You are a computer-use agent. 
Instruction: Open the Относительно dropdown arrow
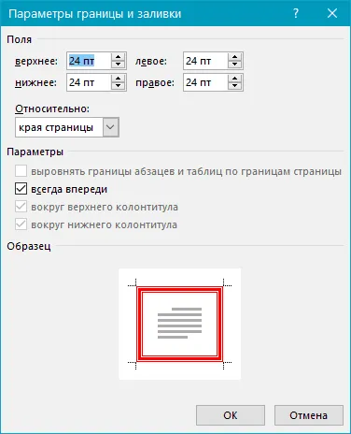pyautogui.click(x=111, y=127)
